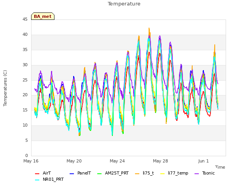Click the Jun 1 x-axis label
Screen dimensions: 249x187
203,161
